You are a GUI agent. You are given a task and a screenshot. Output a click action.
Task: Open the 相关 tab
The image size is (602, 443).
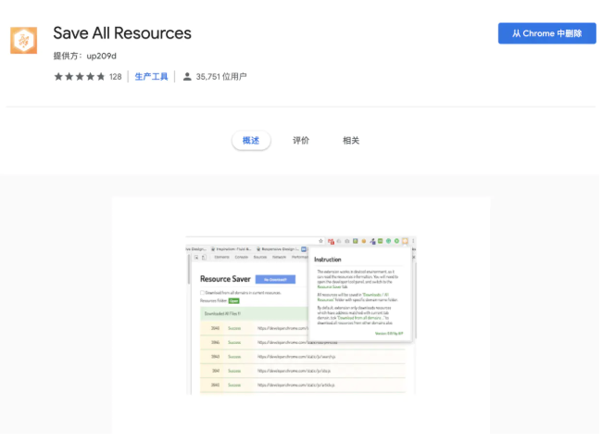[351, 141]
